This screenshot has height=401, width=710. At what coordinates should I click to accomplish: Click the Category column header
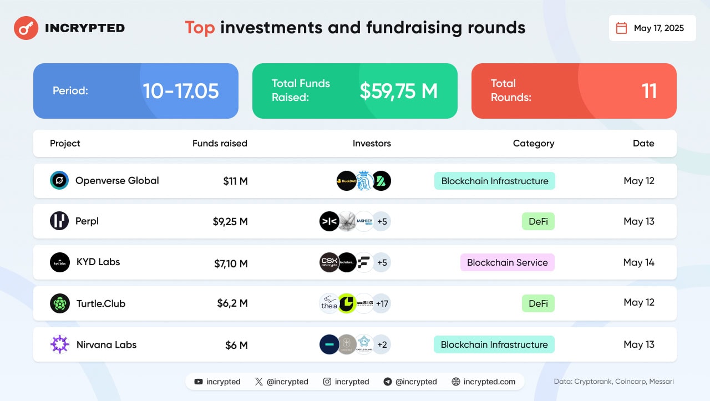tap(533, 143)
